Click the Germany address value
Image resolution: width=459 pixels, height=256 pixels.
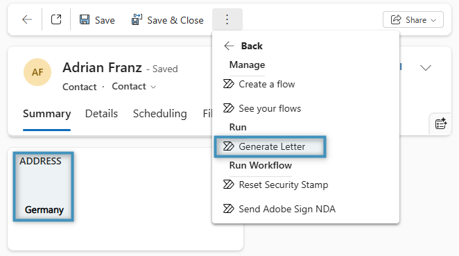tap(44, 210)
